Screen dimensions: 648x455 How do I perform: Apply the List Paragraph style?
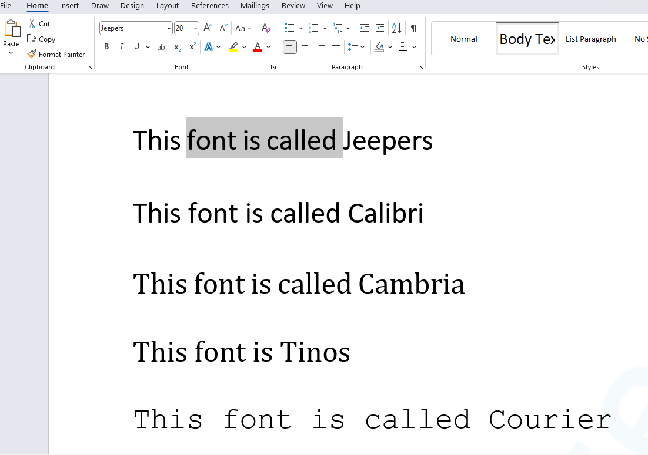coord(590,39)
